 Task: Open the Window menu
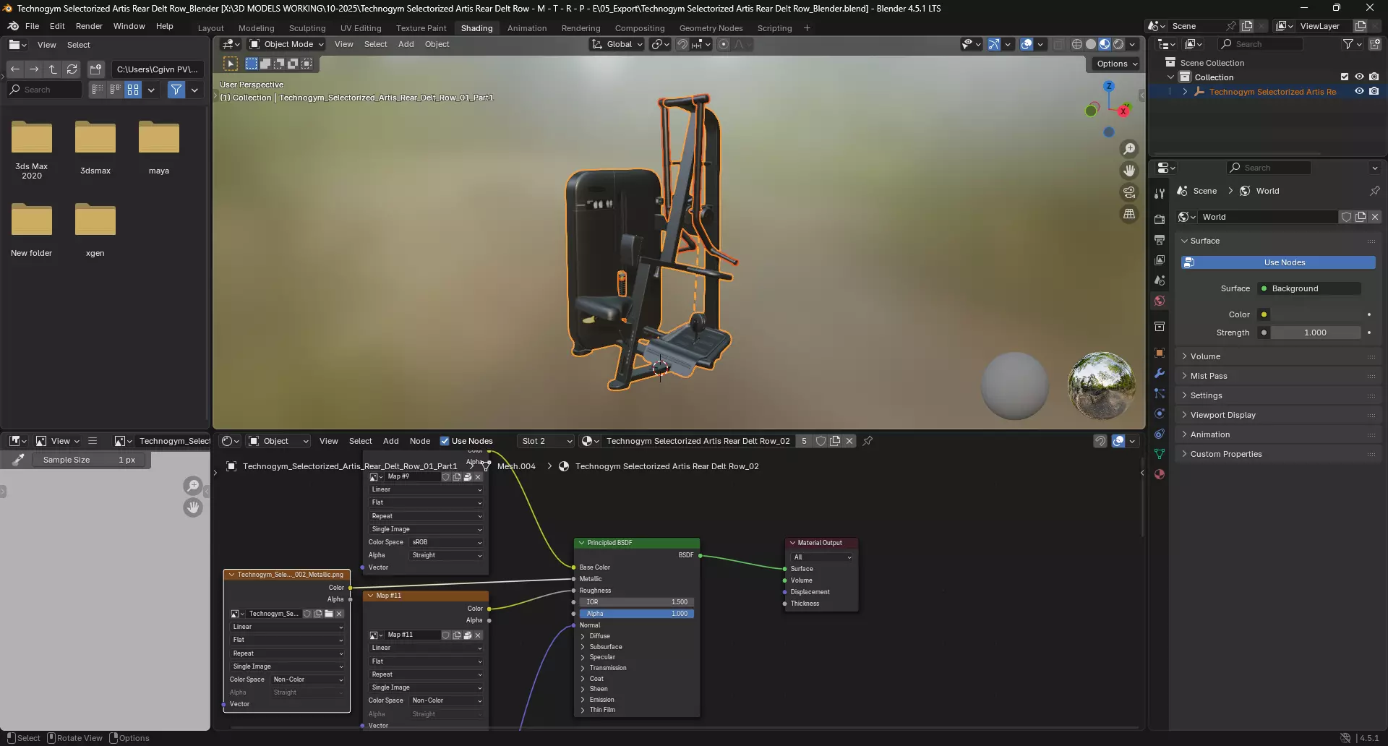pyautogui.click(x=129, y=26)
